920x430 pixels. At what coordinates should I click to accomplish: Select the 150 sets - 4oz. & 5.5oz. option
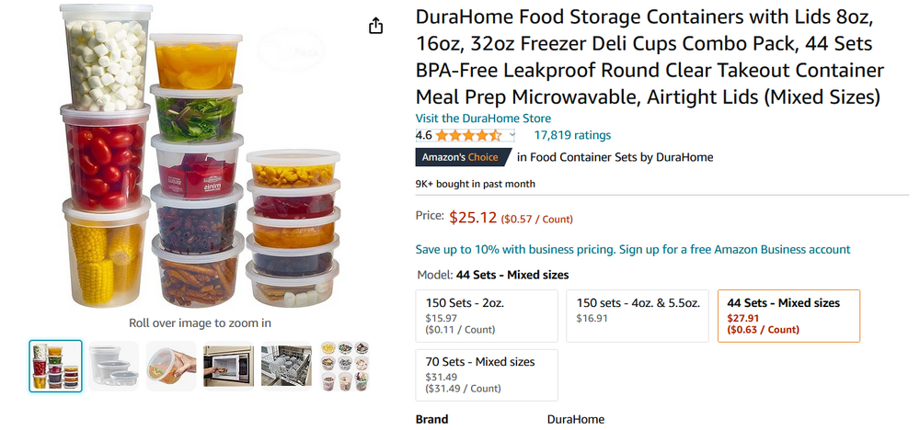coord(637,316)
